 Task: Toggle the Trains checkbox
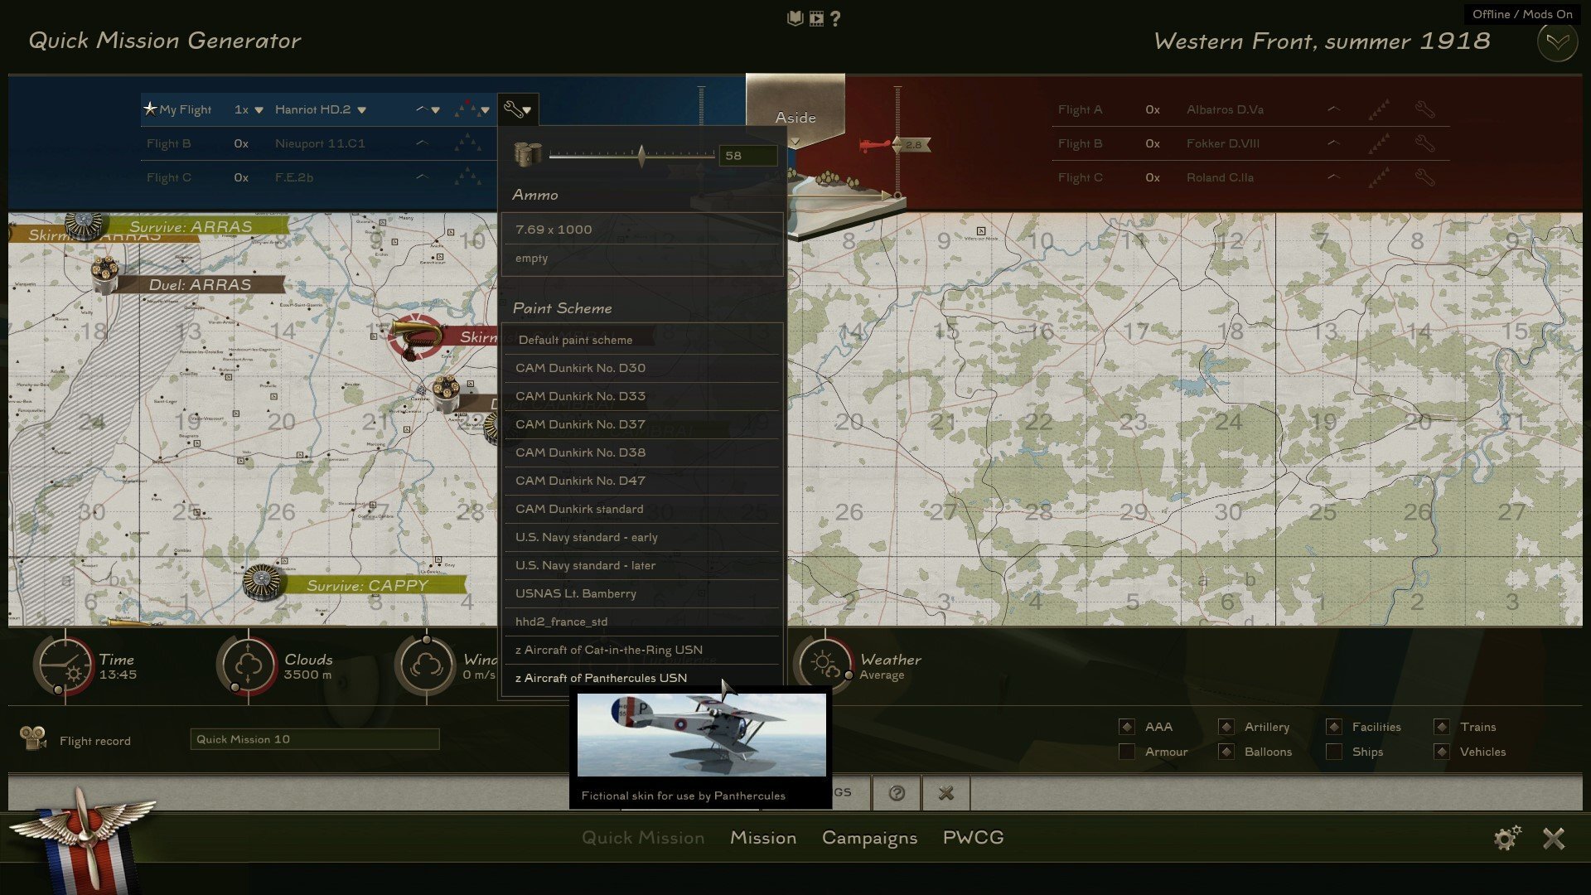1441,727
